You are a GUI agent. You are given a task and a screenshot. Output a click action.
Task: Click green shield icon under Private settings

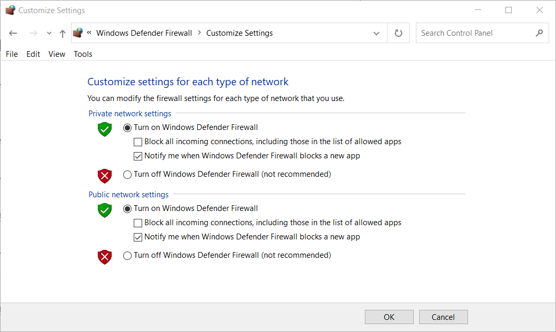105,129
